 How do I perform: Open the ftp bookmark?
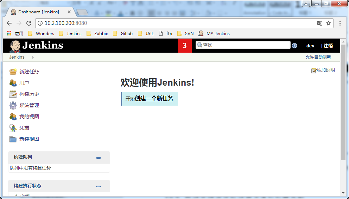[x=166, y=34]
